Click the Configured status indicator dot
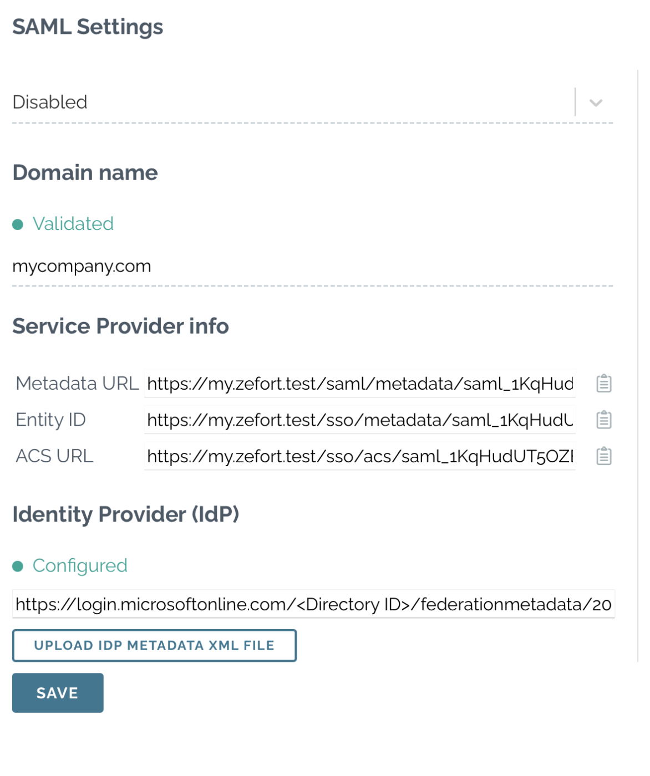This screenshot has width=650, height=776. (18, 565)
